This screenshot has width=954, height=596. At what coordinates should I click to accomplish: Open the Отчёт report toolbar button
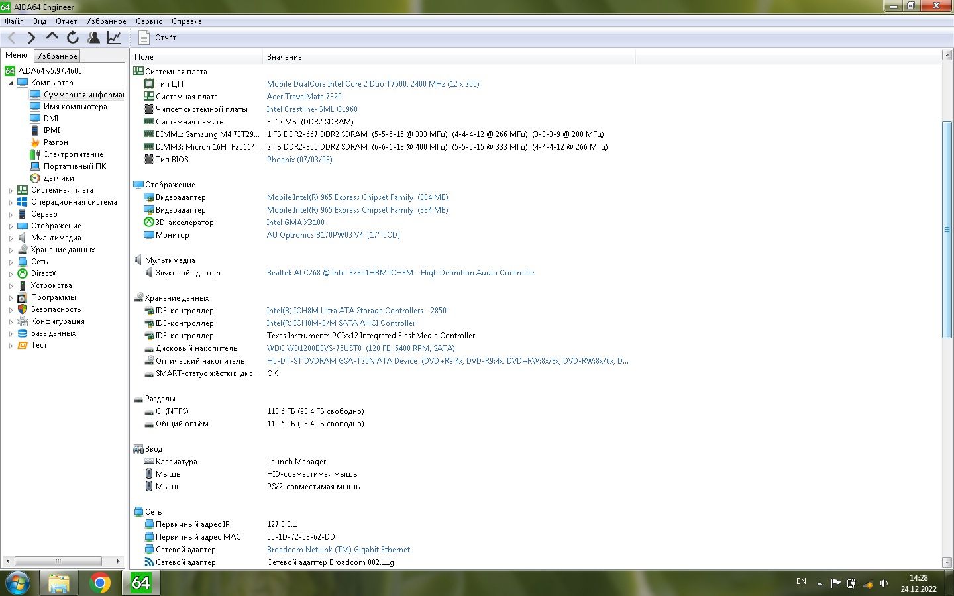[158, 38]
